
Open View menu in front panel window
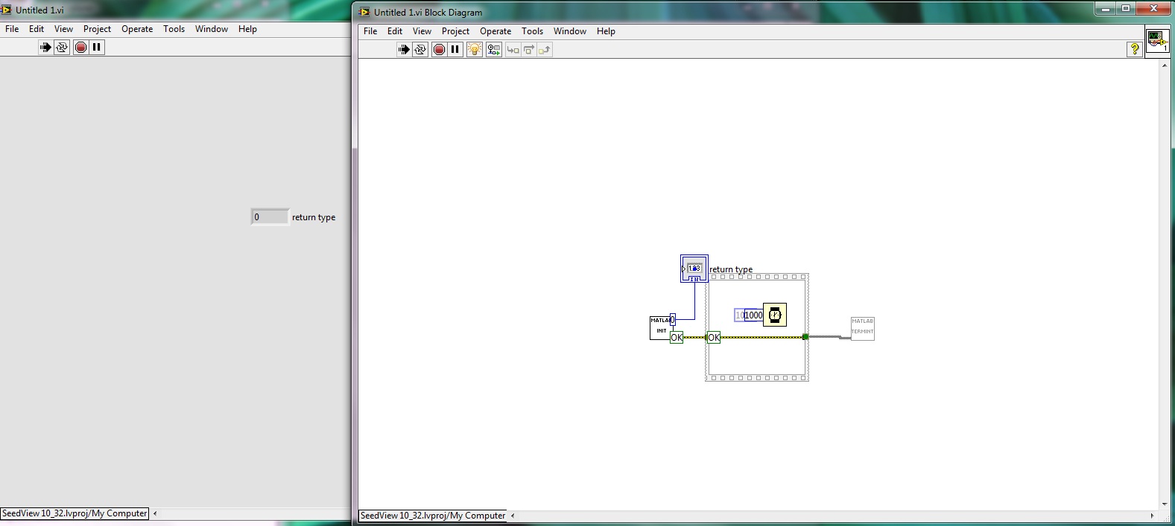tap(64, 29)
